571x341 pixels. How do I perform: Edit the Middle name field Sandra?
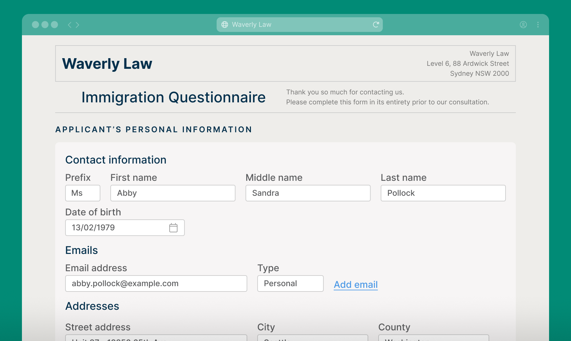point(308,193)
